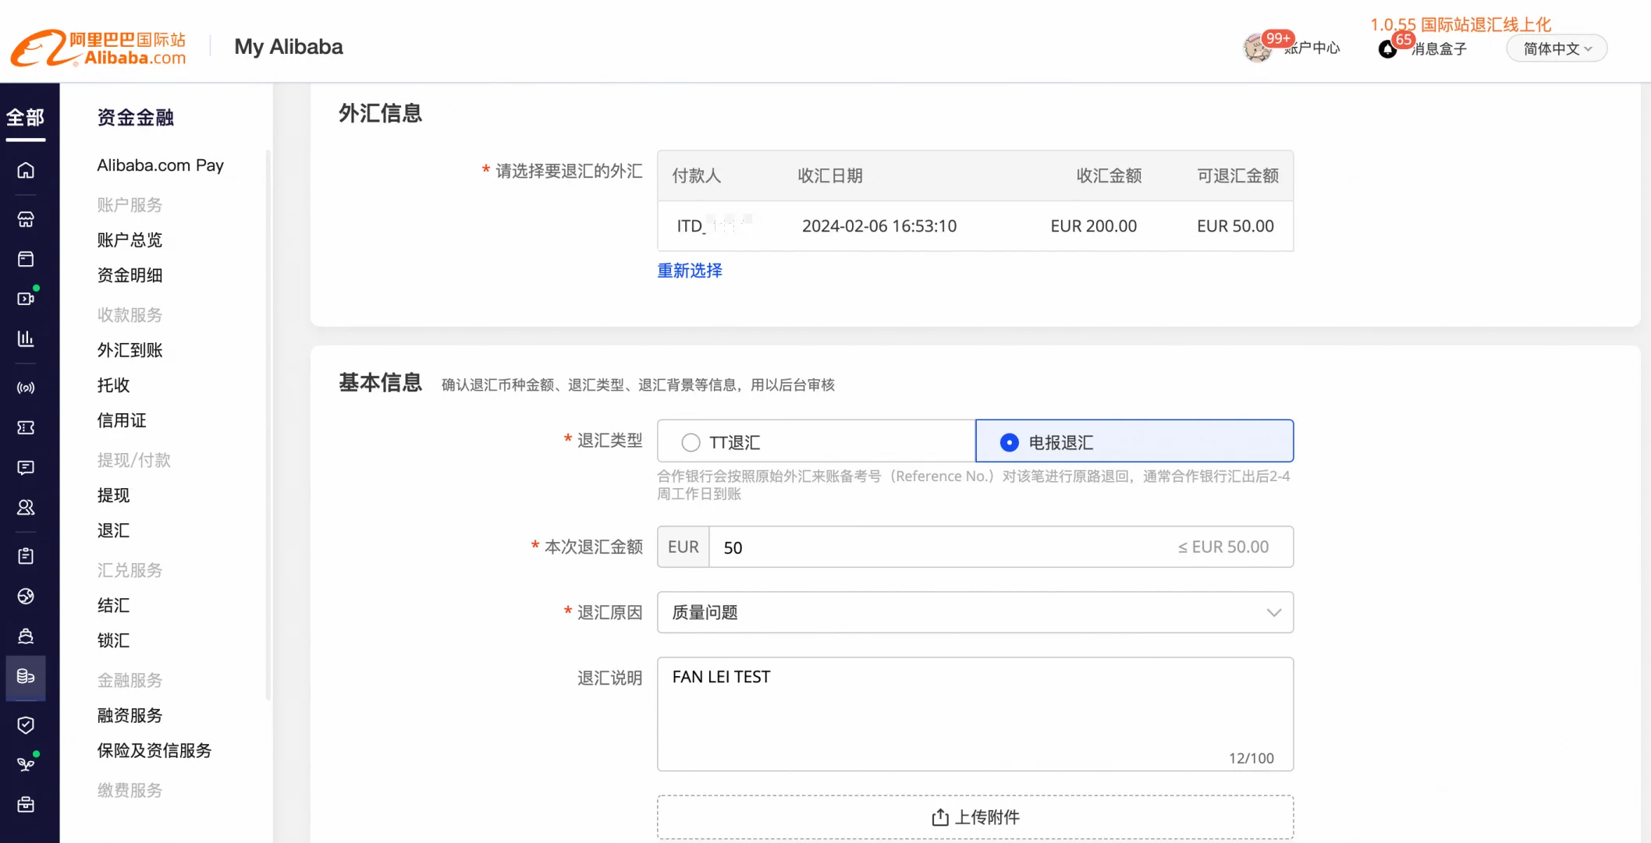The width and height of the screenshot is (1651, 843).
Task: Click the bar chart analytics icon
Action: click(x=26, y=338)
